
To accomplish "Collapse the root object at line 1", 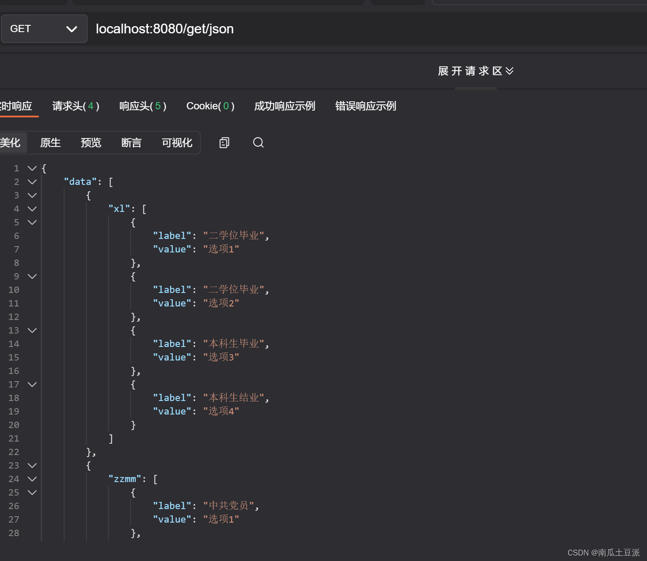I will [x=32, y=168].
